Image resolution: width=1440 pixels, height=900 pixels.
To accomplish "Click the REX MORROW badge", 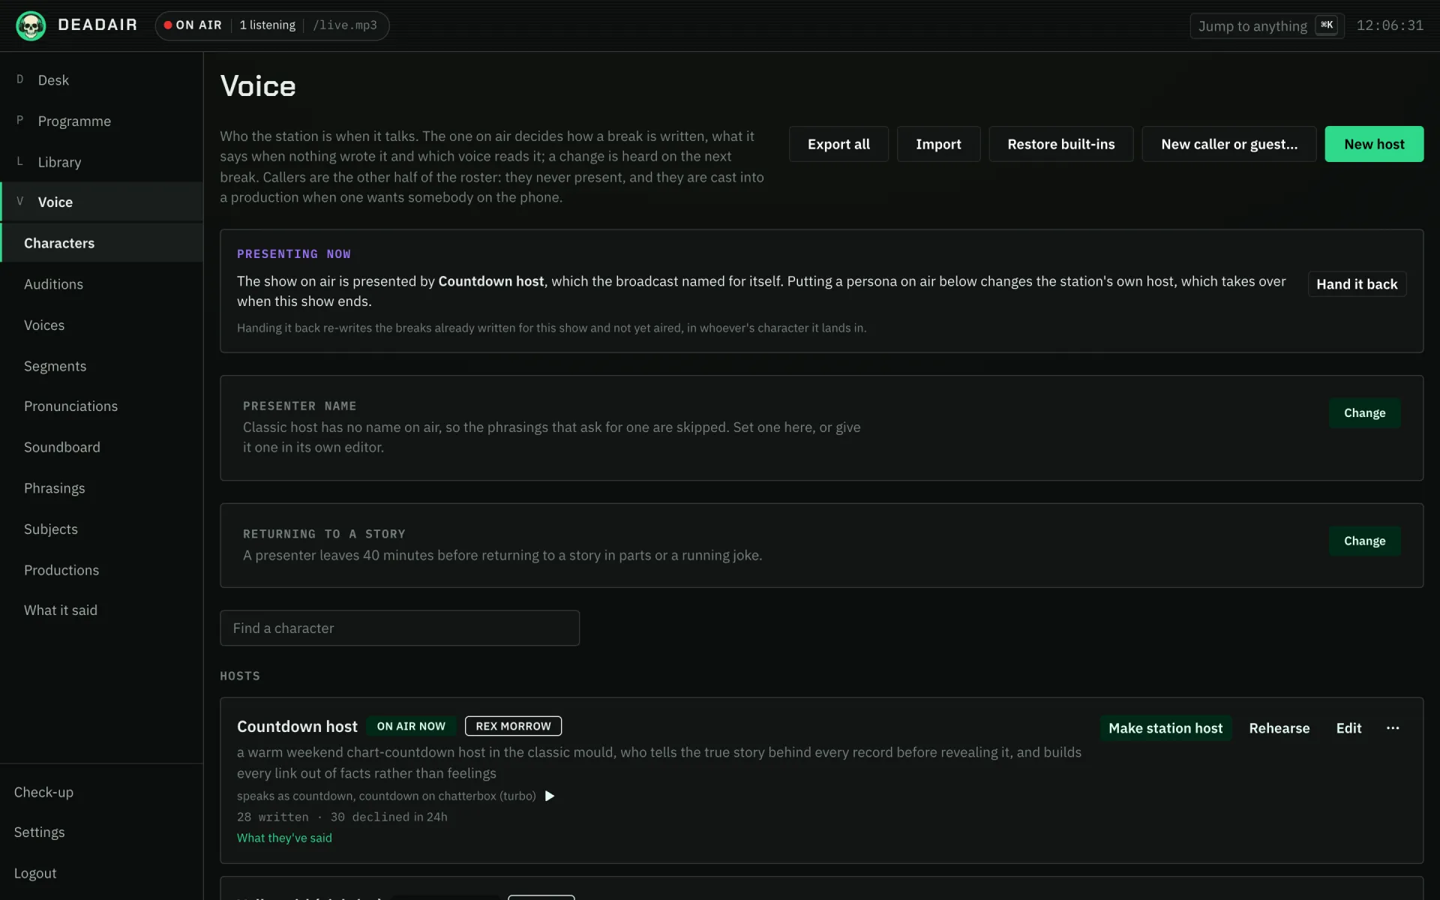I will pos(513,726).
